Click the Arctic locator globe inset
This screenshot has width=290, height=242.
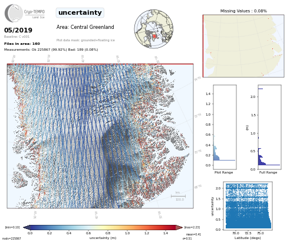(154, 29)
